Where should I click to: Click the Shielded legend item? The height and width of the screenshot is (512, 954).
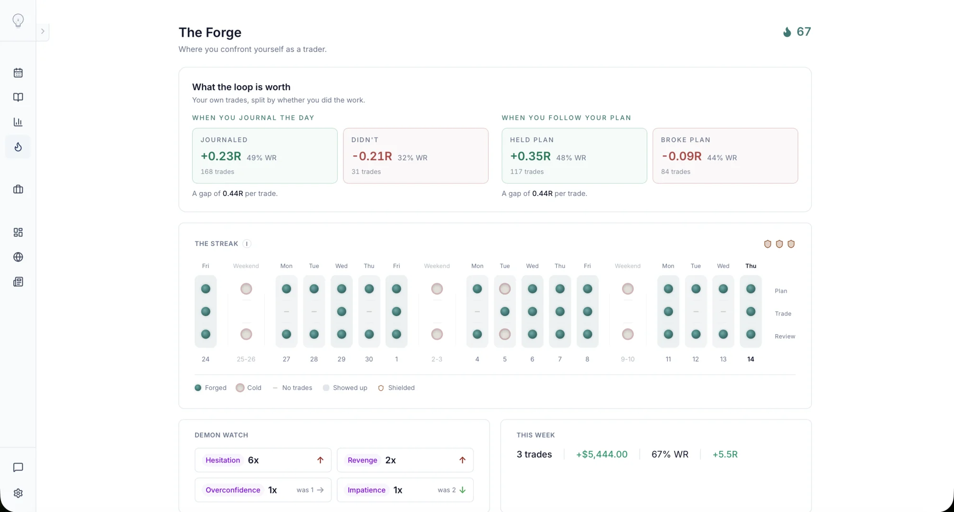coord(396,388)
